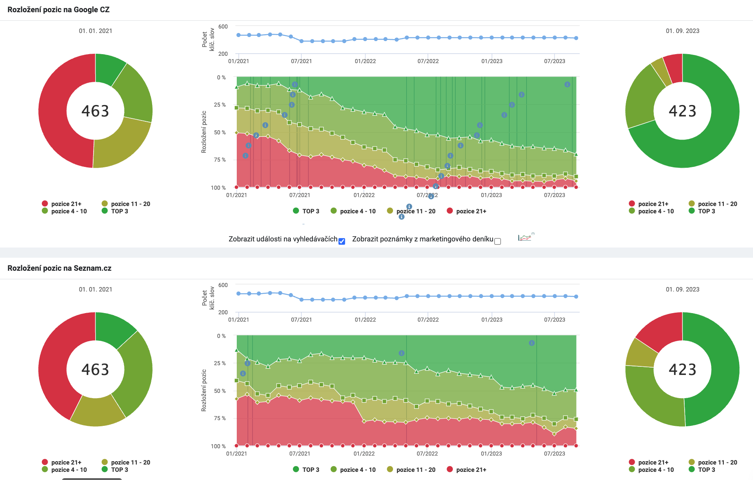Image resolution: width=753 pixels, height=480 pixels.
Task: Click 'pozice 4 - 10' legend under Seznam 2021 donut
Action: pos(64,469)
